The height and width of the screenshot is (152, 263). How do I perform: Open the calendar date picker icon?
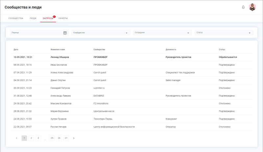pos(65,33)
